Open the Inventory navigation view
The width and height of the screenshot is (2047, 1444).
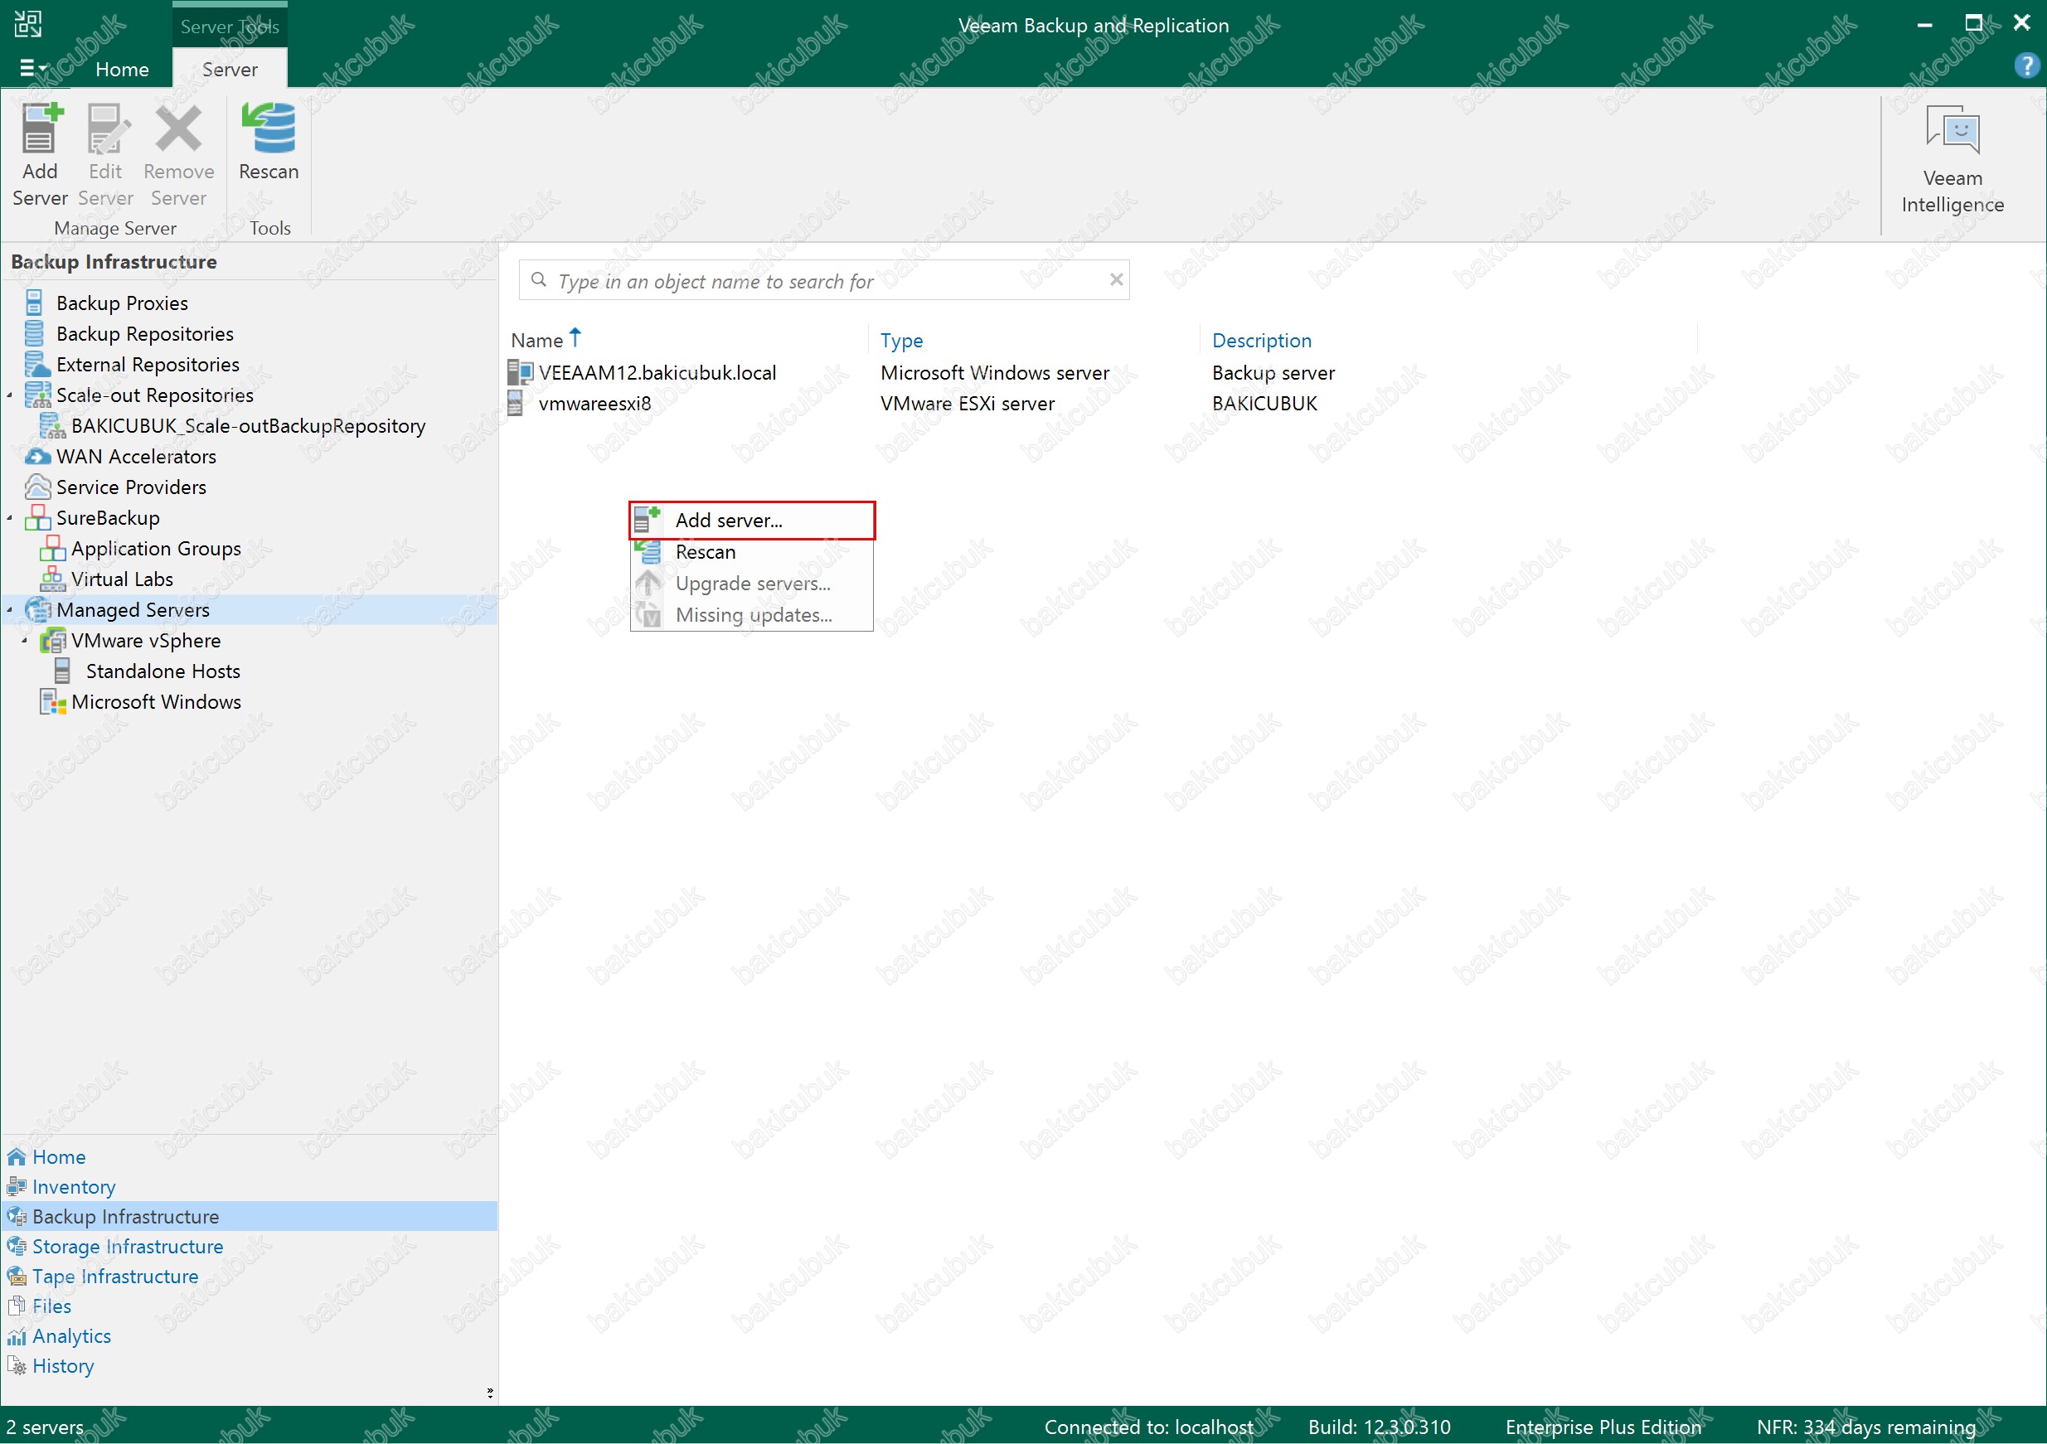click(74, 1186)
